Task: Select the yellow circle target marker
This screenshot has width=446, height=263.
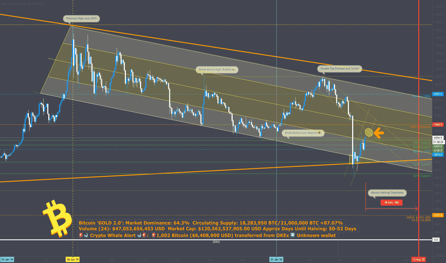Action: [368, 132]
